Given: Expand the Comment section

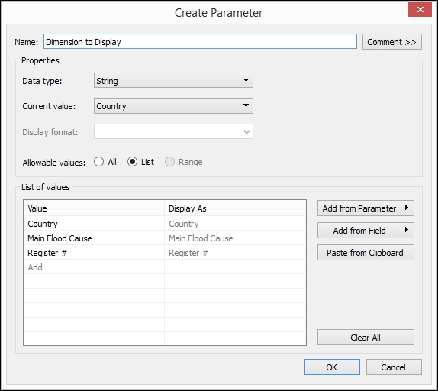Looking at the screenshot, I should pos(392,42).
